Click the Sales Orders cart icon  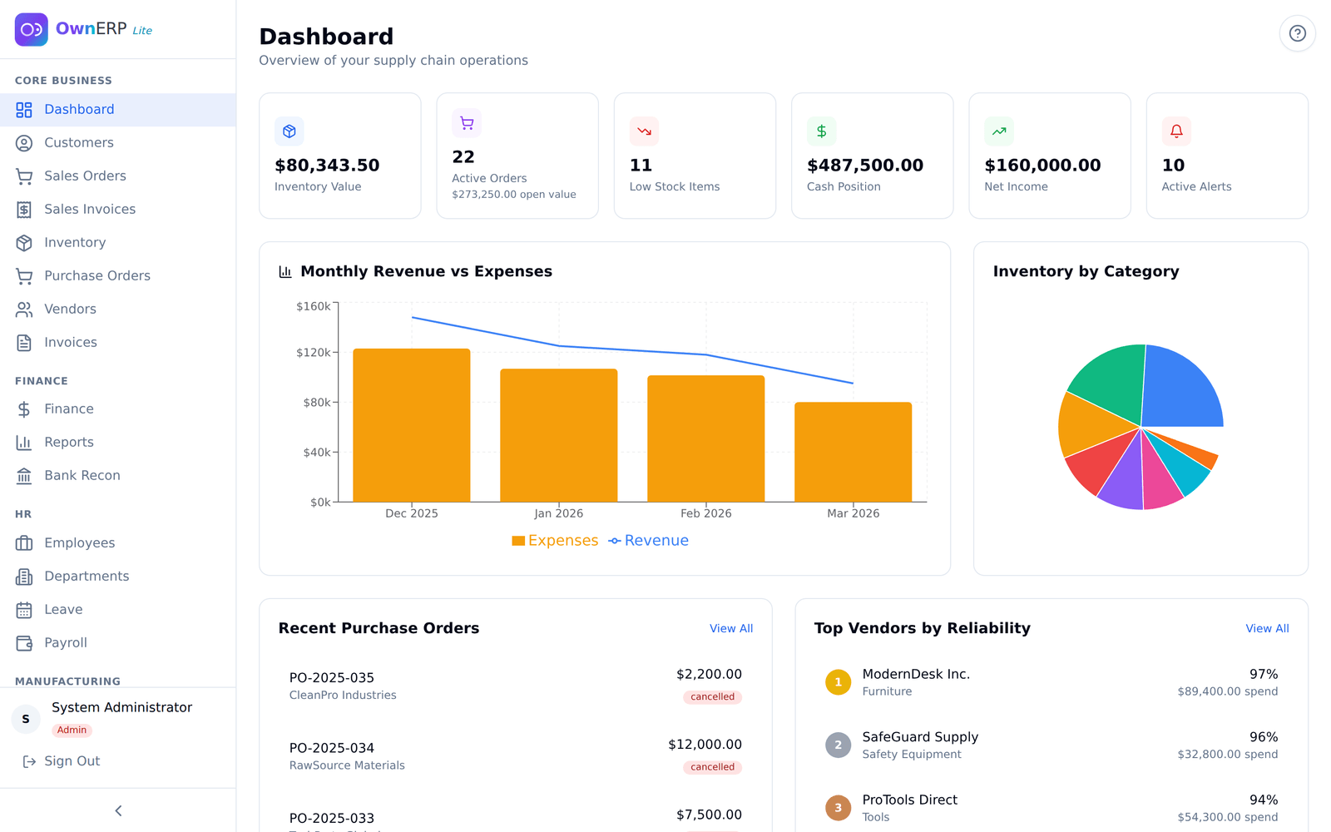(x=24, y=176)
